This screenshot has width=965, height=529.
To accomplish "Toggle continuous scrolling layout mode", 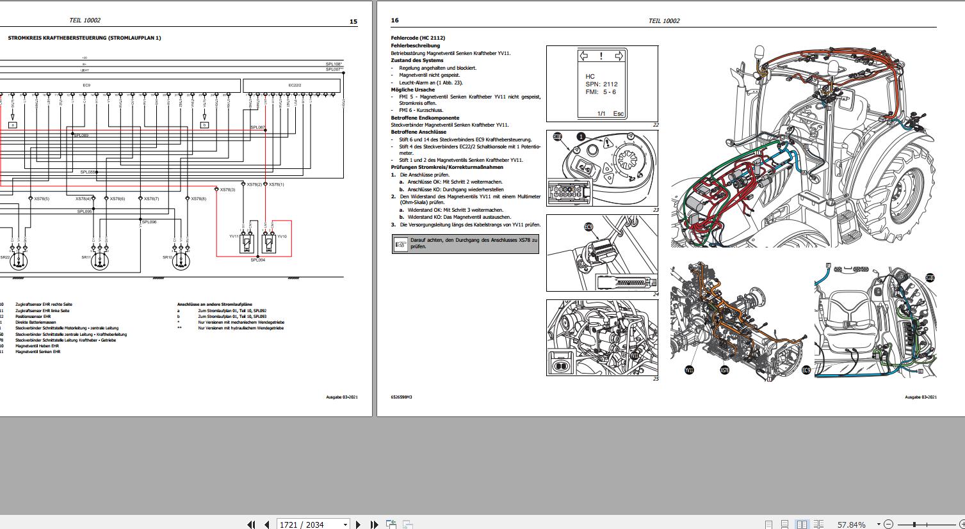I will tap(784, 525).
